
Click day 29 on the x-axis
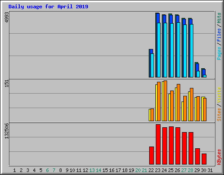pos(197,170)
